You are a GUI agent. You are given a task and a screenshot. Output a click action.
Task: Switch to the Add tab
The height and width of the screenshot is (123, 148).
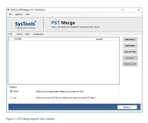coord(11,34)
